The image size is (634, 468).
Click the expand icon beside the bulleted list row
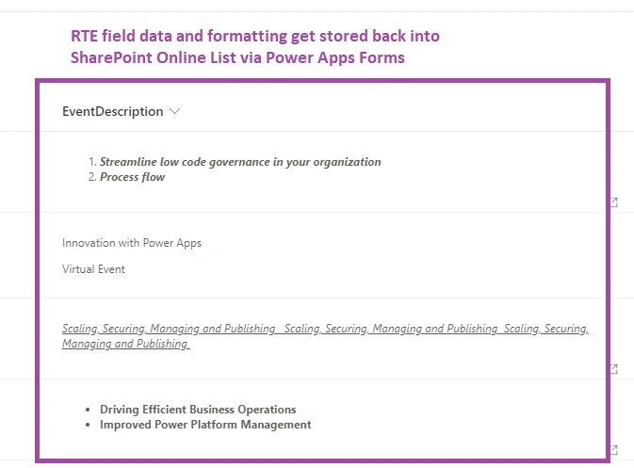click(x=614, y=449)
